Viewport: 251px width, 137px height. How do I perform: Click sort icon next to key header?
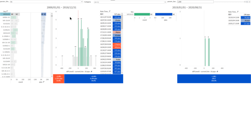(7, 11)
